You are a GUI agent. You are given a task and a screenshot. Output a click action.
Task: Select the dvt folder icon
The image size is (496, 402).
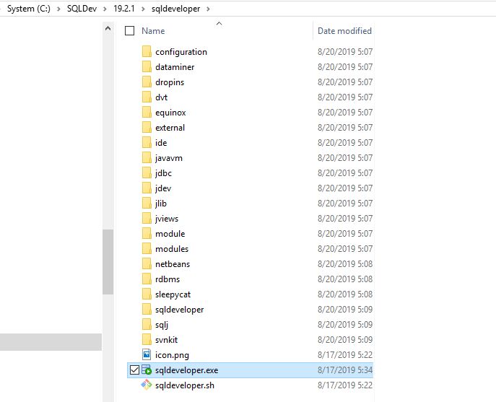click(x=147, y=97)
